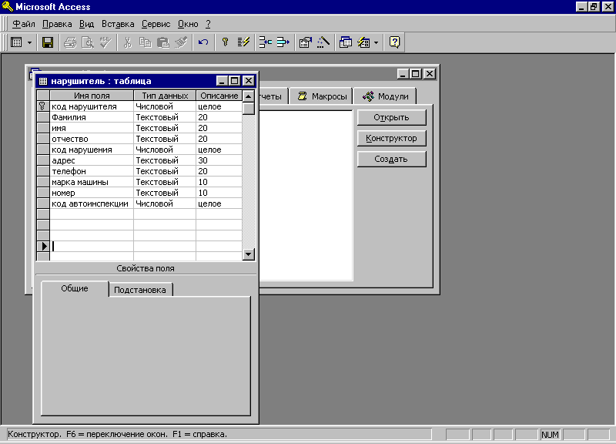616x444 pixels.
Task: Click the Paste clipboard icon
Action: [x=163, y=42]
